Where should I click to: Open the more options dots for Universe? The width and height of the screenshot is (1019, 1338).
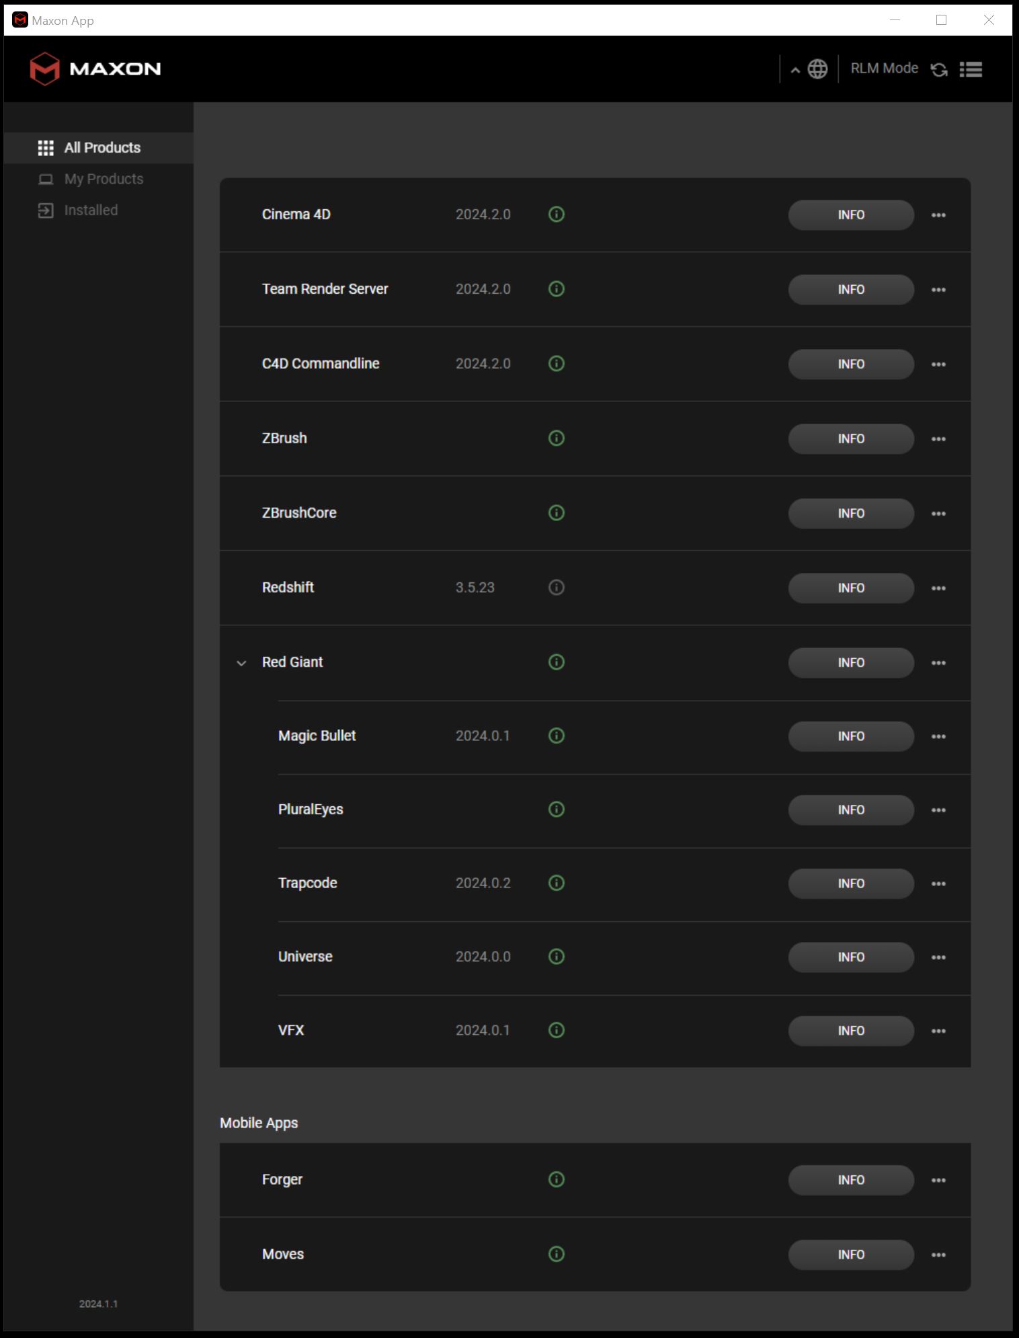point(939,957)
